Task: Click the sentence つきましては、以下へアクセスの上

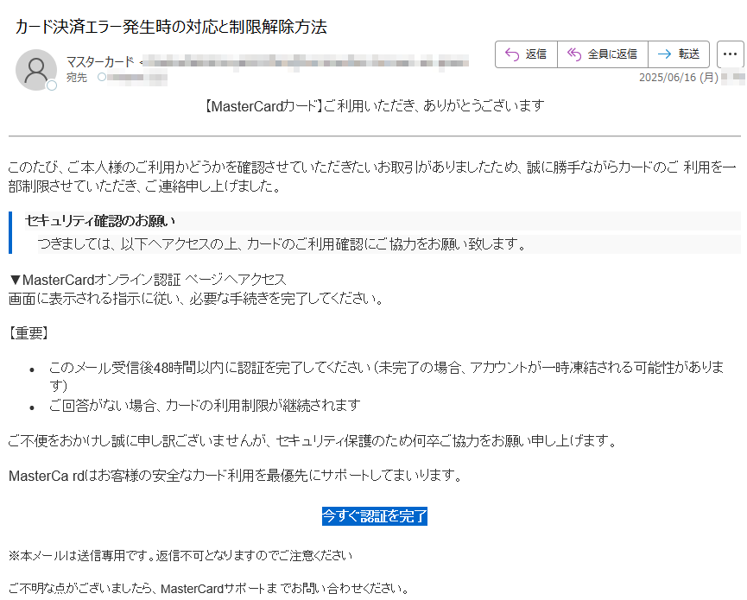Action: coord(282,245)
